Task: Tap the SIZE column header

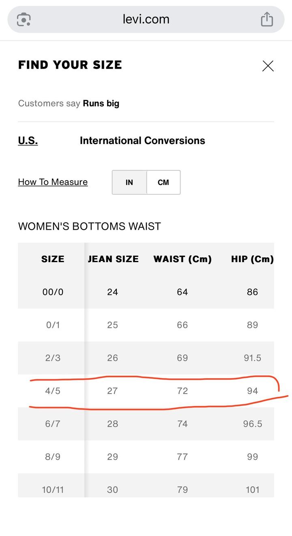Action: point(53,259)
